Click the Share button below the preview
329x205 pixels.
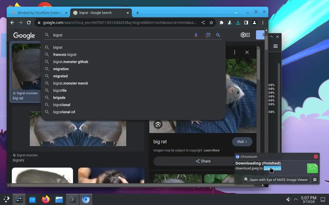point(203,161)
